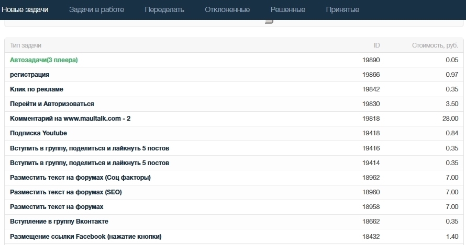Select Разместить текст на форумах (SEO) task
Viewport: 466px width, 245px height.
tap(65, 192)
